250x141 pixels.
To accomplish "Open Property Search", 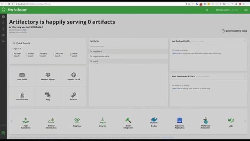I will [43, 55].
